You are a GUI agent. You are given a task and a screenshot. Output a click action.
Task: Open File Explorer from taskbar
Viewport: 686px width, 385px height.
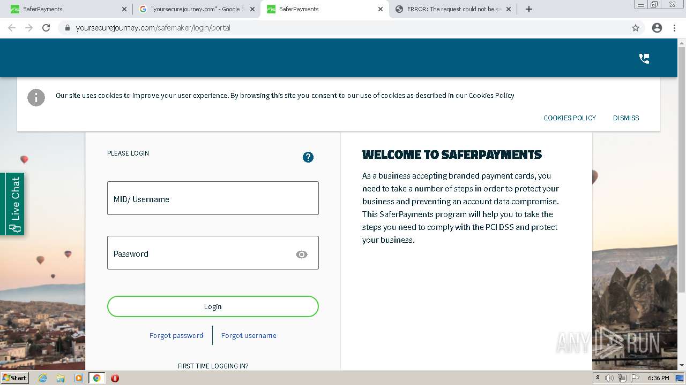point(61,378)
